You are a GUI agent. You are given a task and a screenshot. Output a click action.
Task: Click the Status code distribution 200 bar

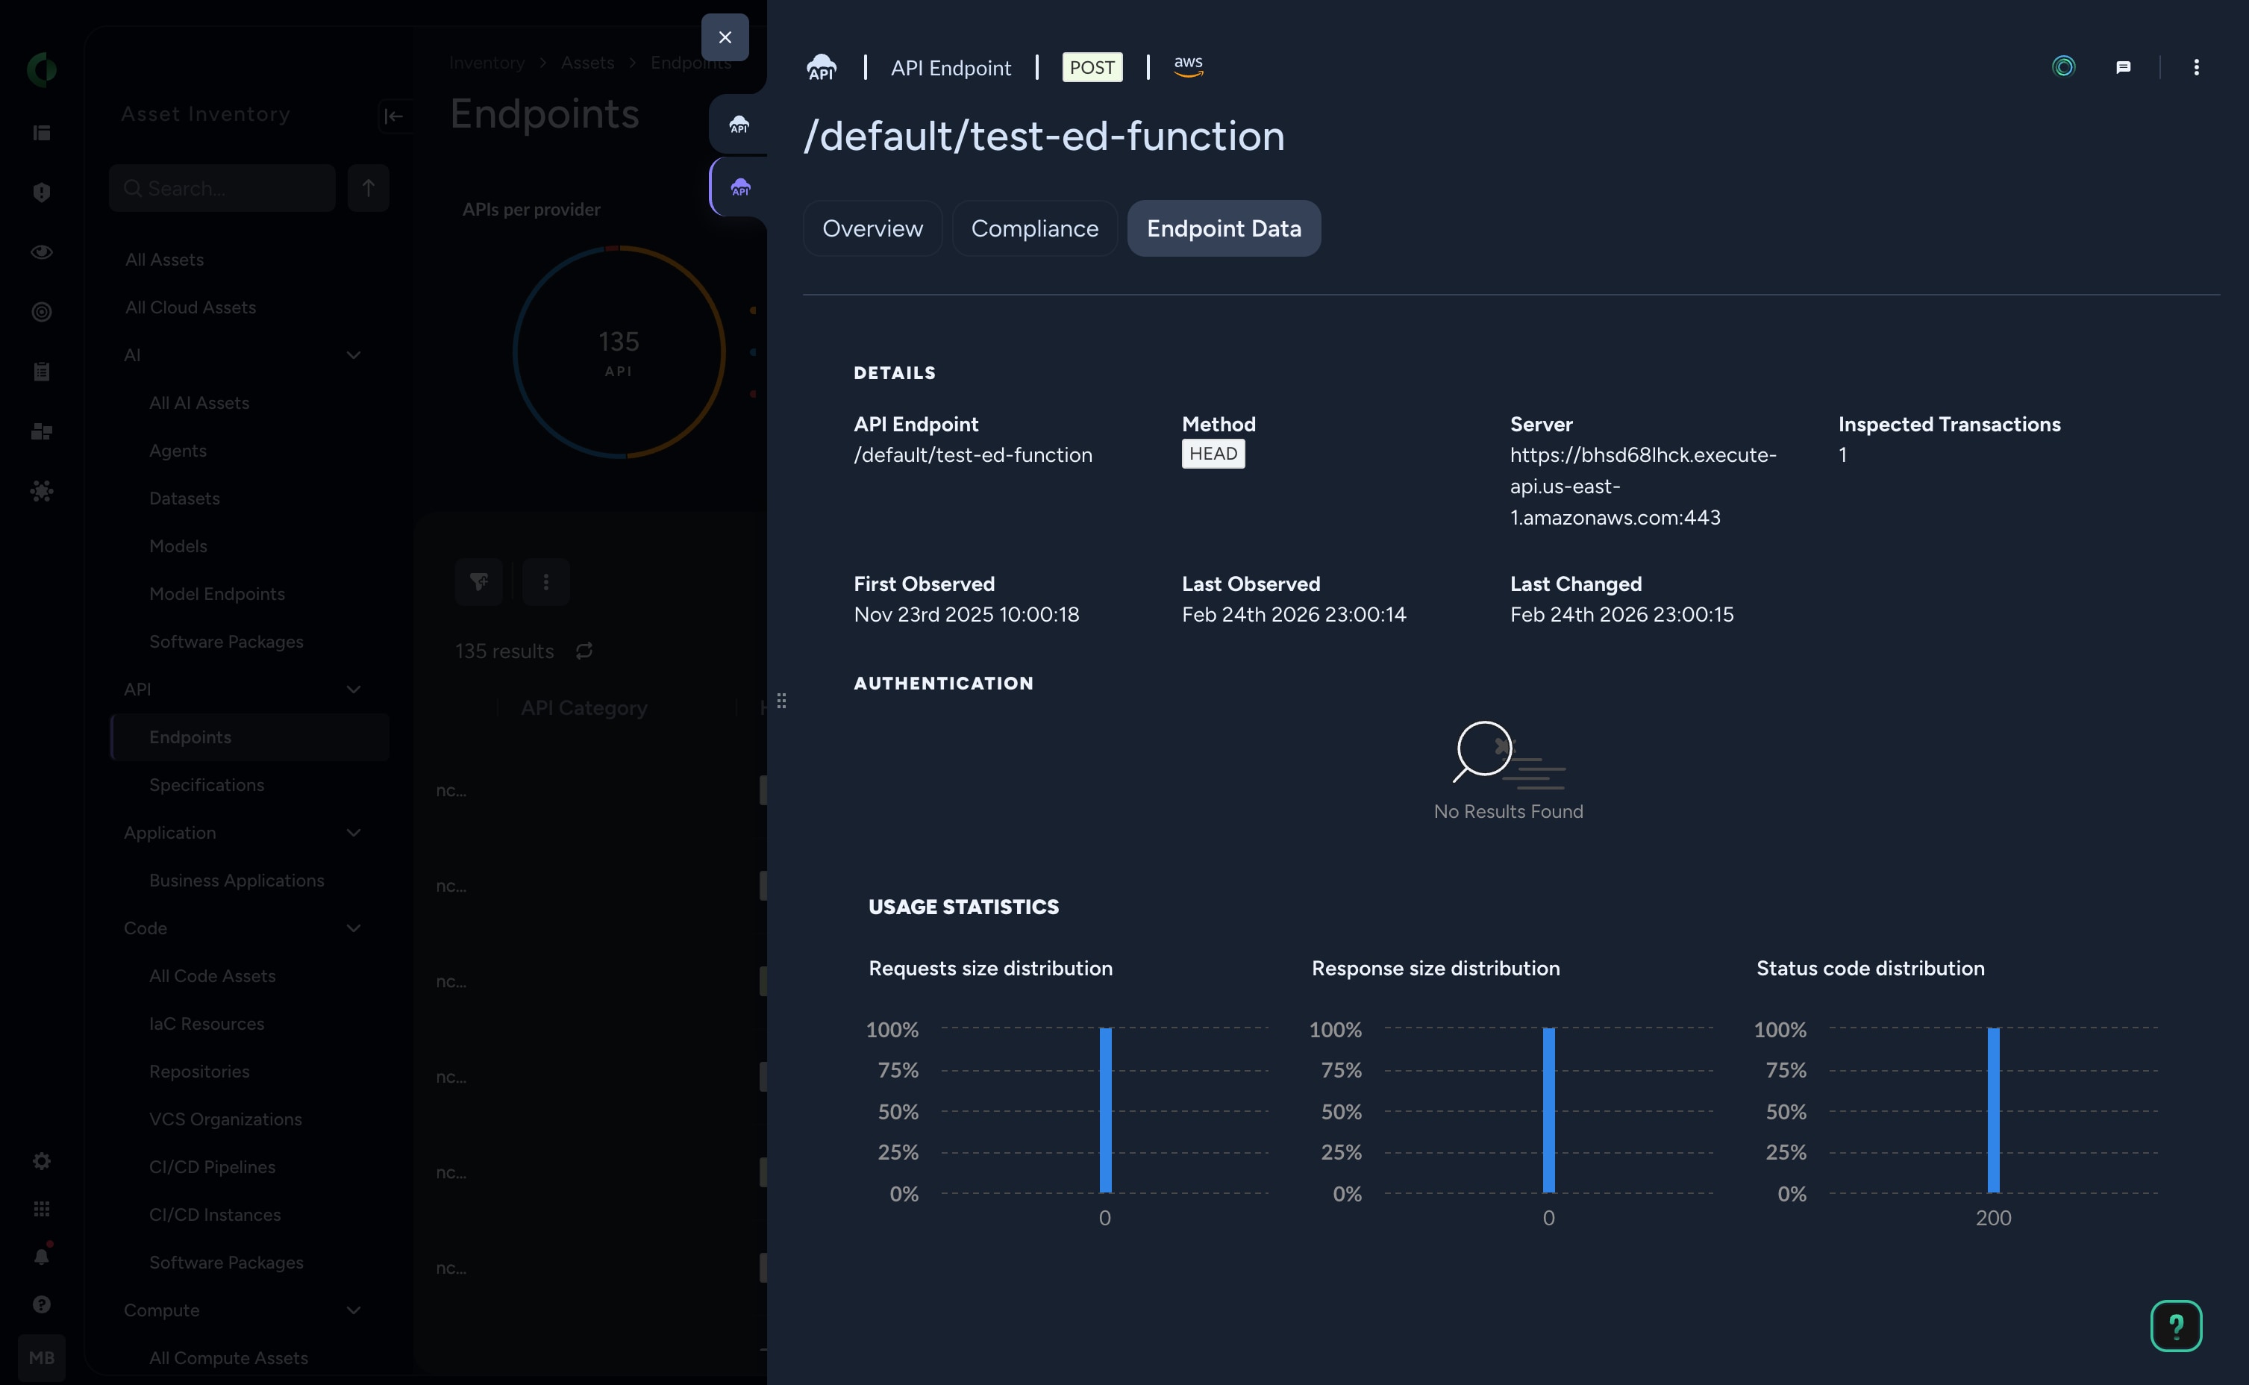click(1992, 1110)
